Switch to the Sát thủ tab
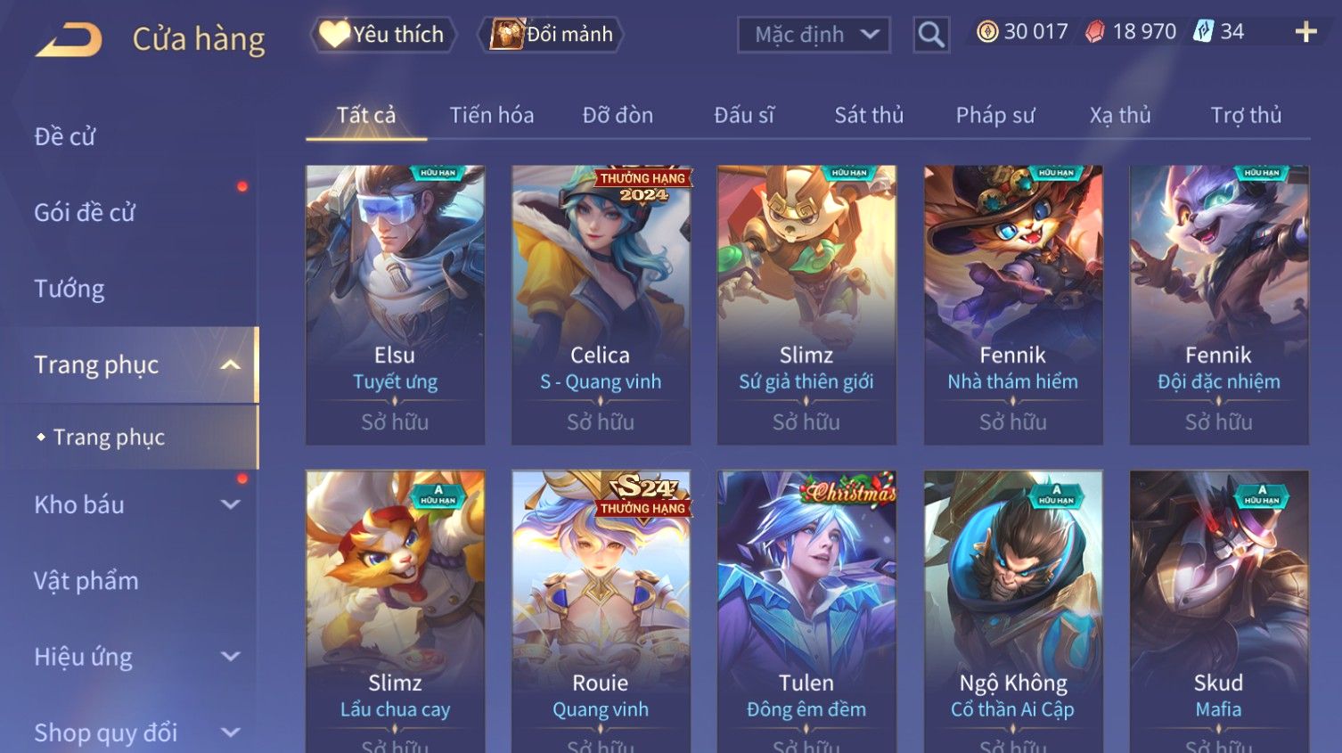This screenshot has width=1342, height=753. [869, 115]
